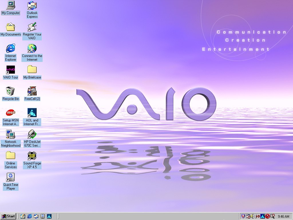Screen dimensions: 293x220
Task: Click the QuickTime Player desktop icon
Action: click(x=11, y=182)
